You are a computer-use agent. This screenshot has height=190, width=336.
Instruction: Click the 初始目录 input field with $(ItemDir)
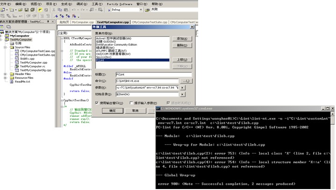[x=147, y=94]
